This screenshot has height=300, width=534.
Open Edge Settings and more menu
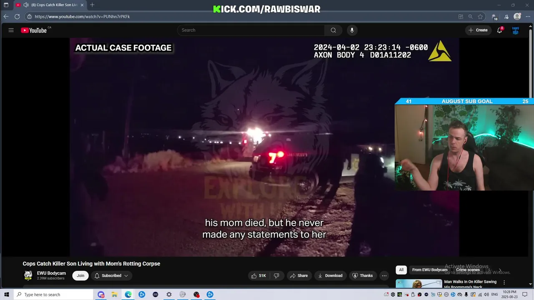(528, 17)
